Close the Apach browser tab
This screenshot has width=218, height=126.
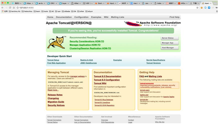[211, 3]
